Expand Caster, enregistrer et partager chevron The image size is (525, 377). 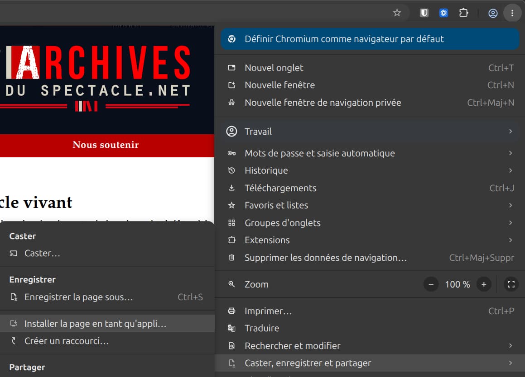click(510, 363)
